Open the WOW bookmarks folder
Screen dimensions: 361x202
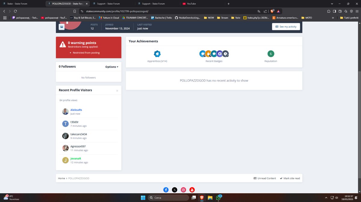tap(209, 18)
